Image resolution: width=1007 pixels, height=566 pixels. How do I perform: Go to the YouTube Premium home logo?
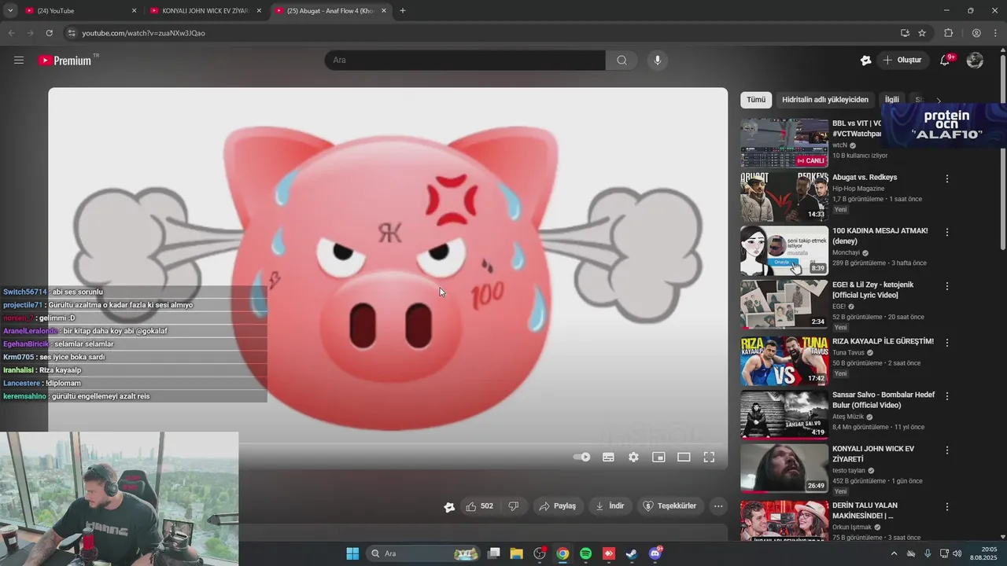pos(65,60)
